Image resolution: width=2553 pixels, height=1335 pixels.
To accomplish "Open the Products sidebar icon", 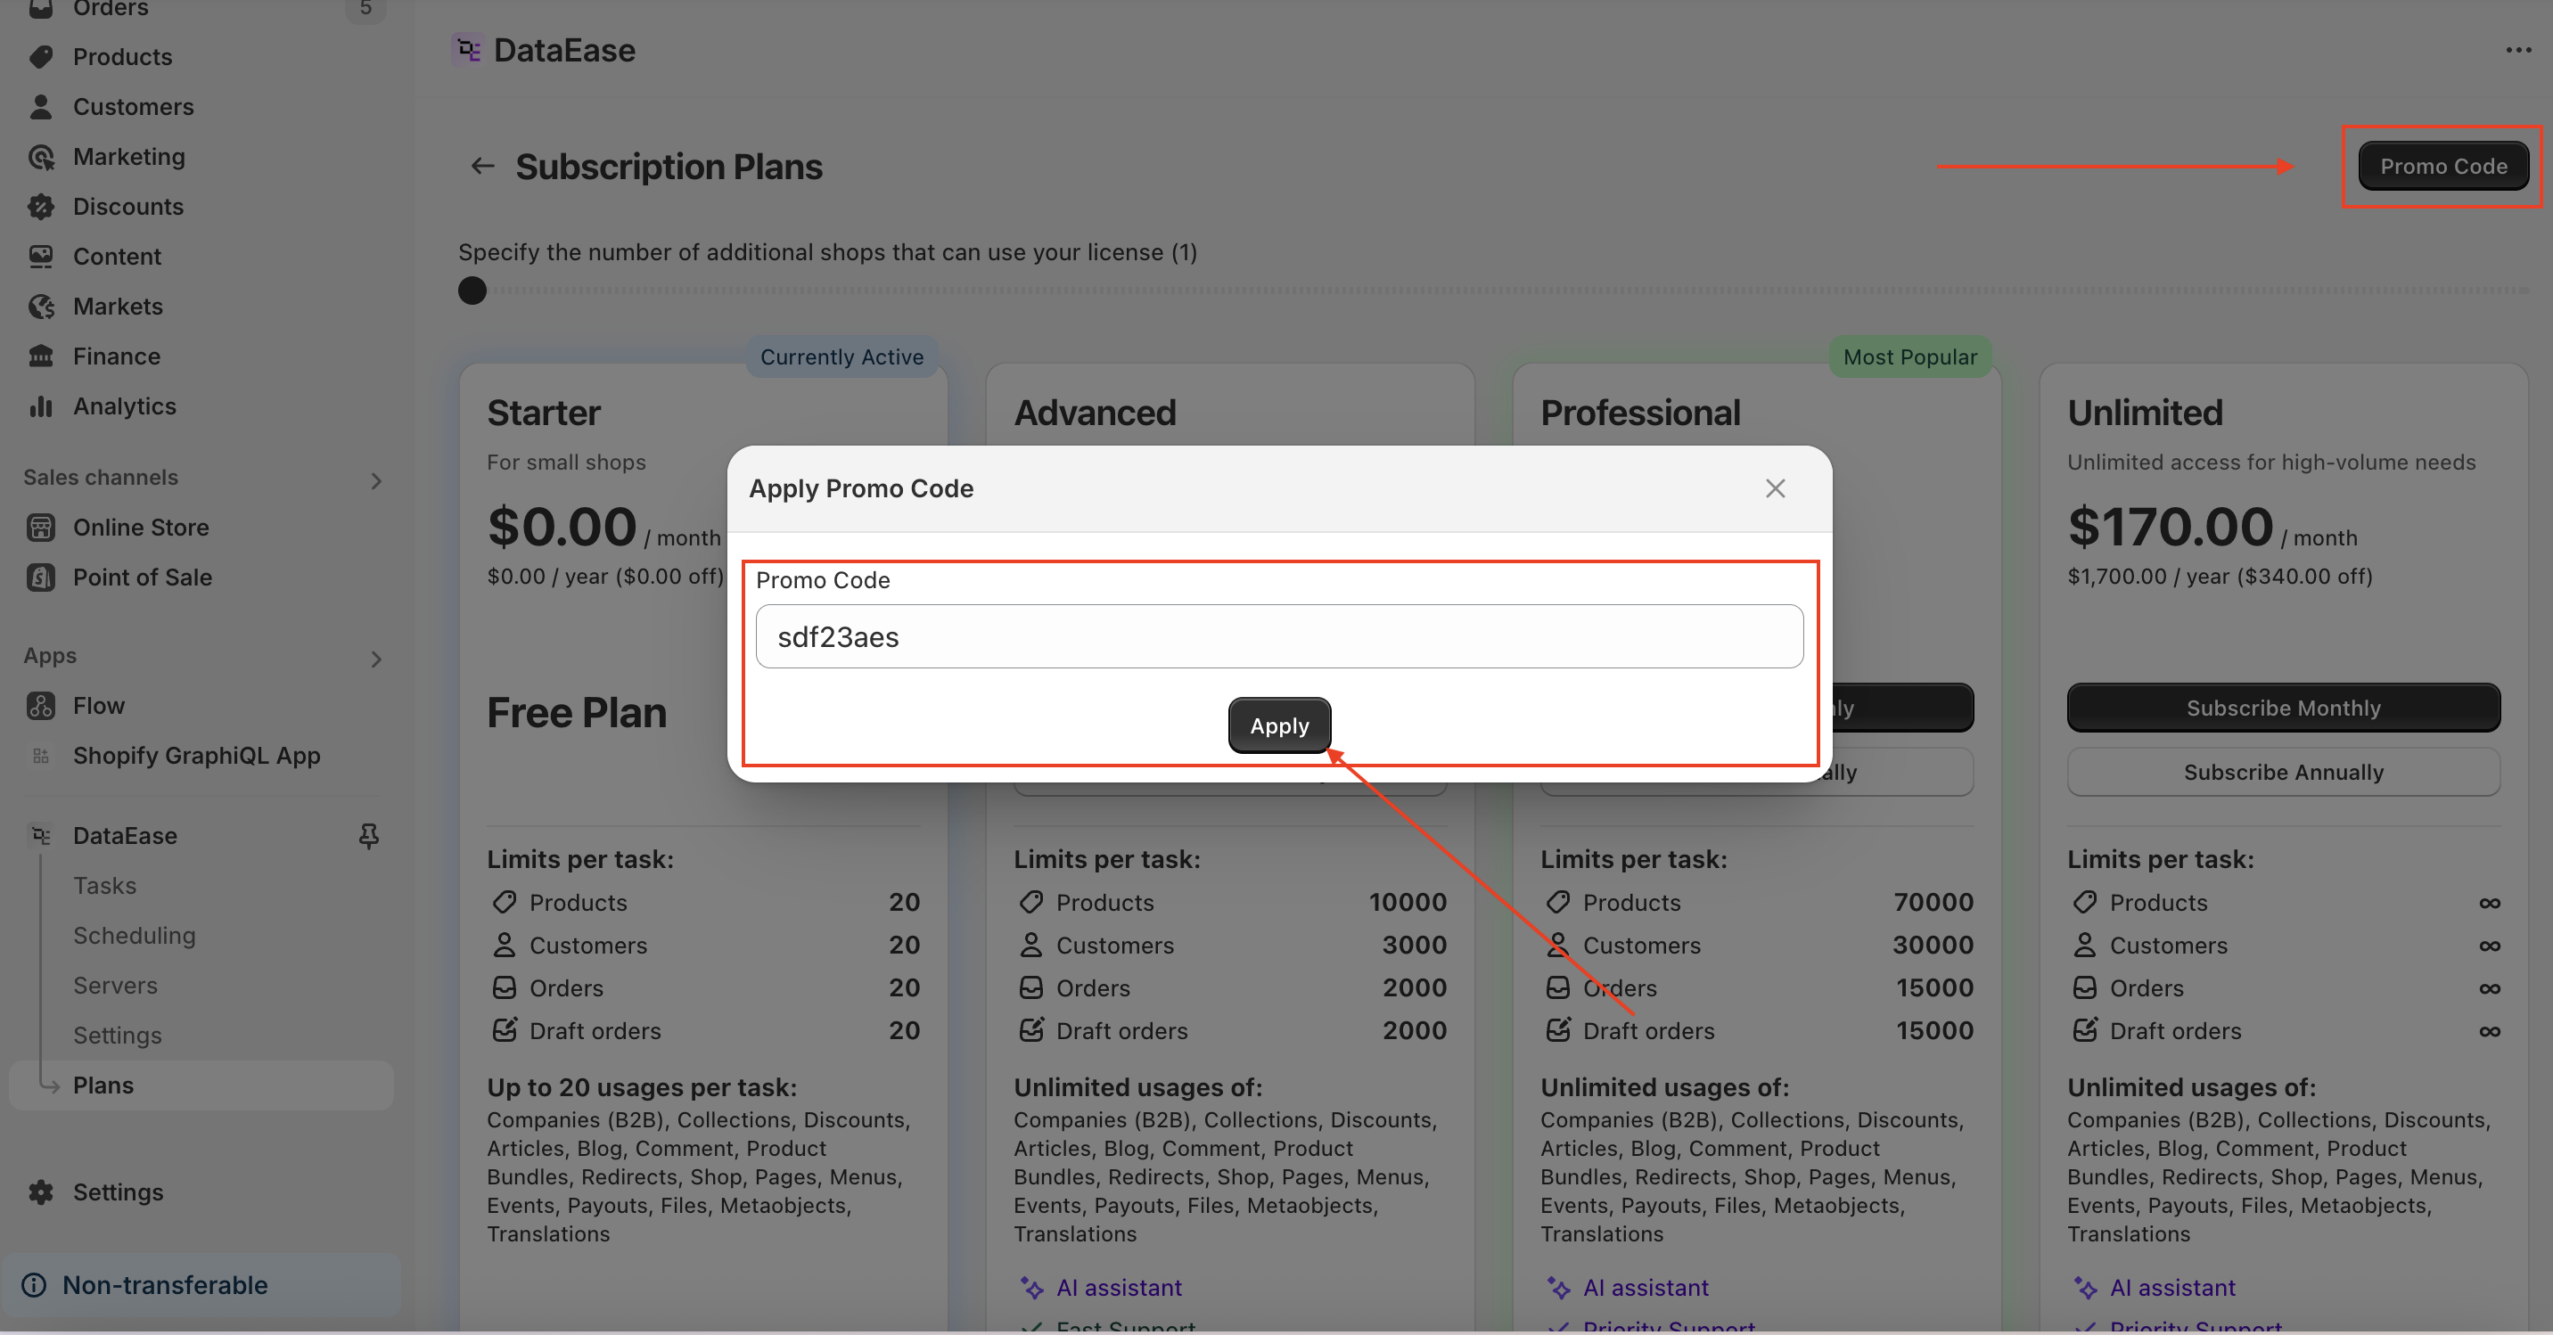I will (41, 56).
